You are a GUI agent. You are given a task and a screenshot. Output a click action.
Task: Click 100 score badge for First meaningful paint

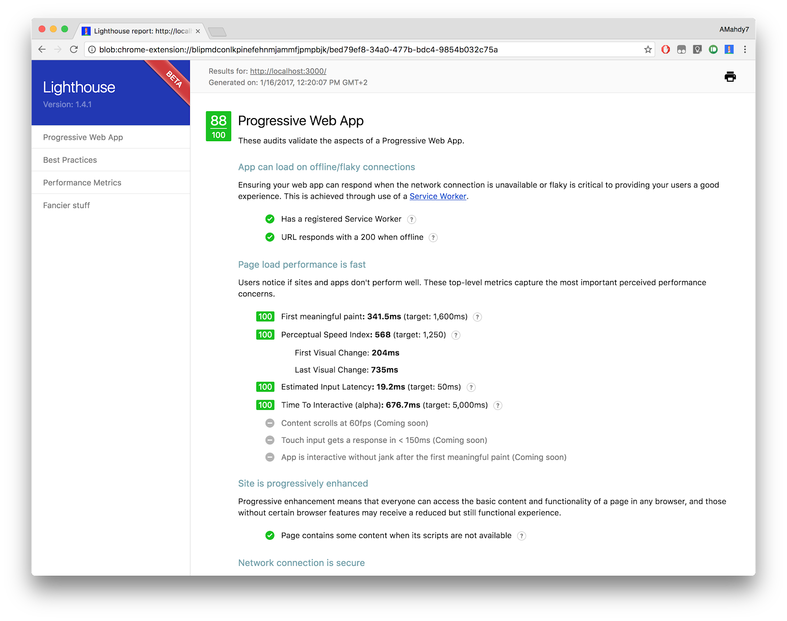click(265, 316)
